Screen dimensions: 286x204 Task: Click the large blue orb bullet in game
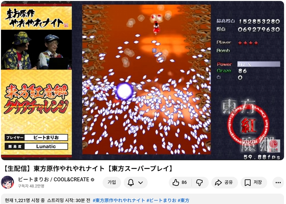tap(125, 91)
